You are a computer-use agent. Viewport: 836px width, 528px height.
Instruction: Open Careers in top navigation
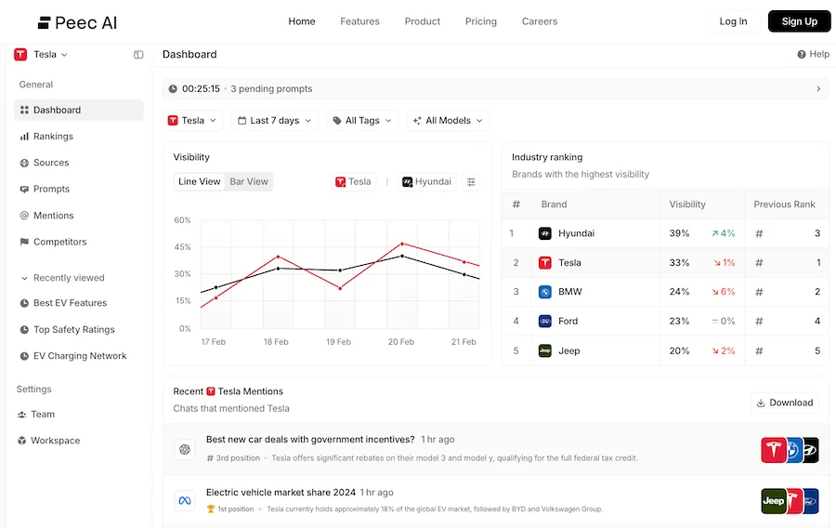pos(540,21)
